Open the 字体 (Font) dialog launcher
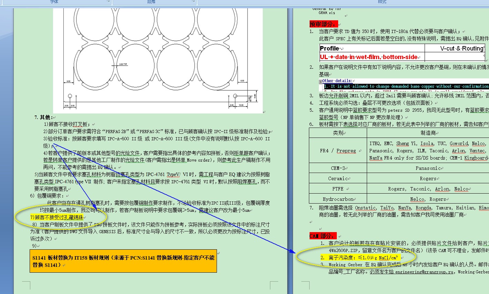Image resolution: width=489 pixels, height=294 pixels. (108, 1)
